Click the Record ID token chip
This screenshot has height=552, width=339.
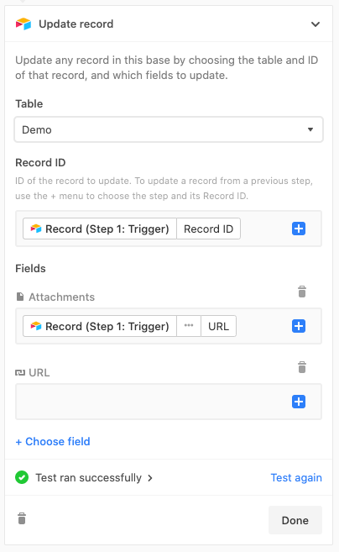tap(209, 229)
